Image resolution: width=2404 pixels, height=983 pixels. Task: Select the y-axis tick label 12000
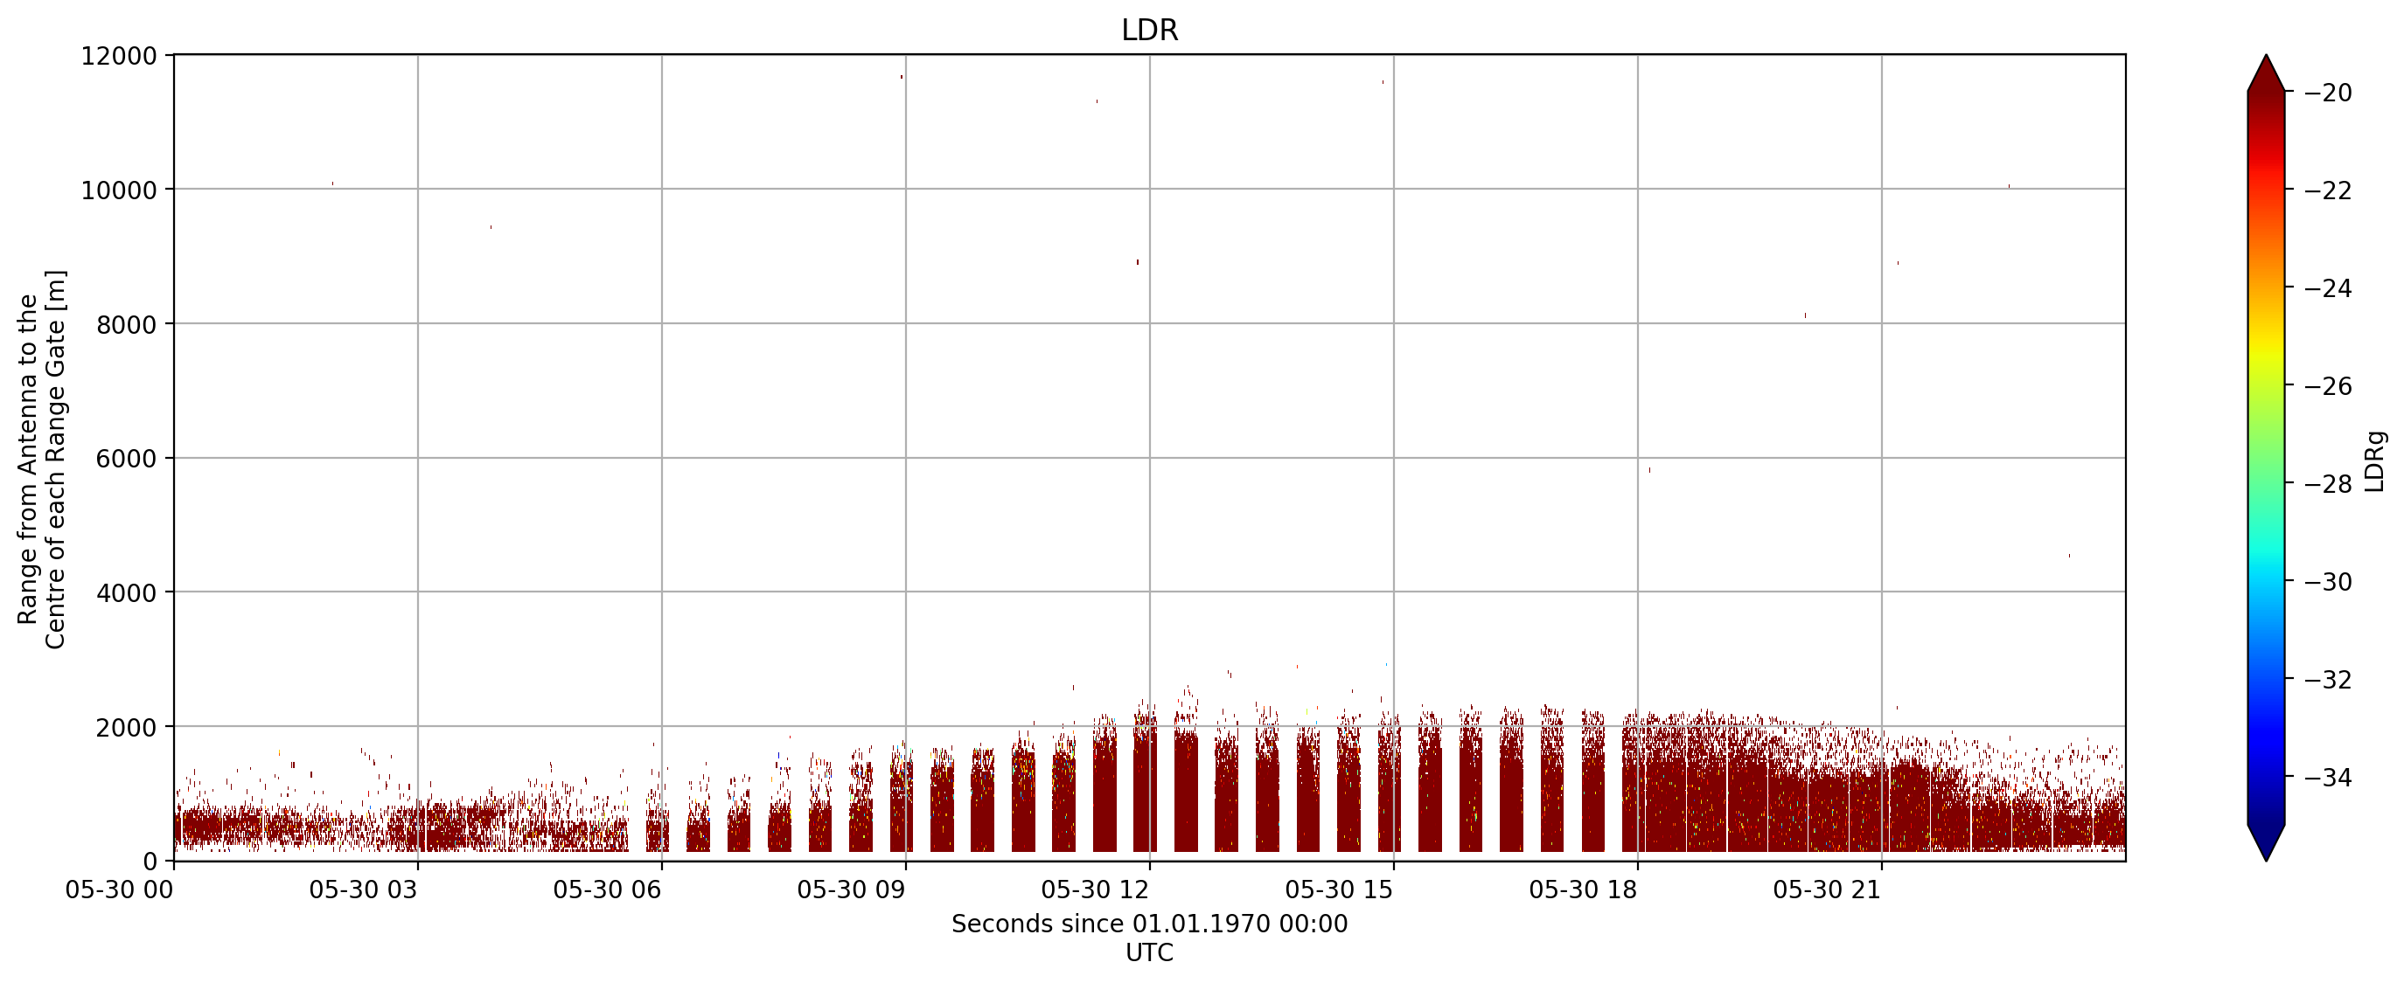tap(119, 56)
